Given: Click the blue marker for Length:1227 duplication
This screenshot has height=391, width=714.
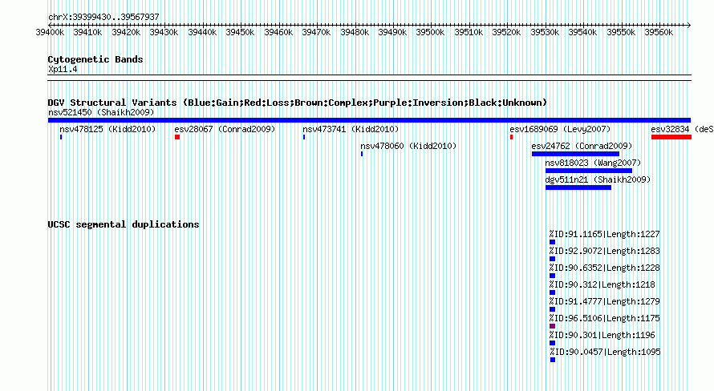Looking at the screenshot, I should pos(553,242).
